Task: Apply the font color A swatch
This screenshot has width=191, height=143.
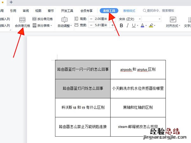Action: [x=142, y=25]
